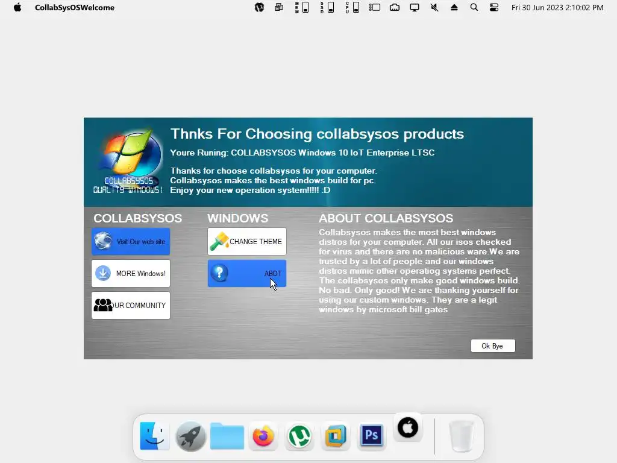This screenshot has width=617, height=463.
Task: Open Finder from the dock
Action: coord(154,436)
